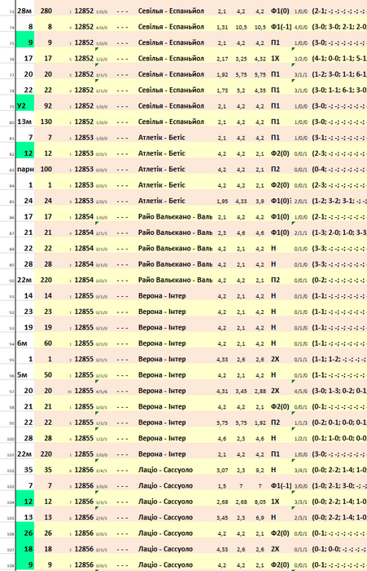Click the cell with value 130
Viewport: 367px width, 571px height.
[x=46, y=122]
